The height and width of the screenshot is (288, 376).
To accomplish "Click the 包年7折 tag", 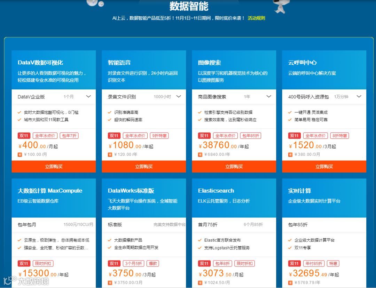I will tap(69, 136).
